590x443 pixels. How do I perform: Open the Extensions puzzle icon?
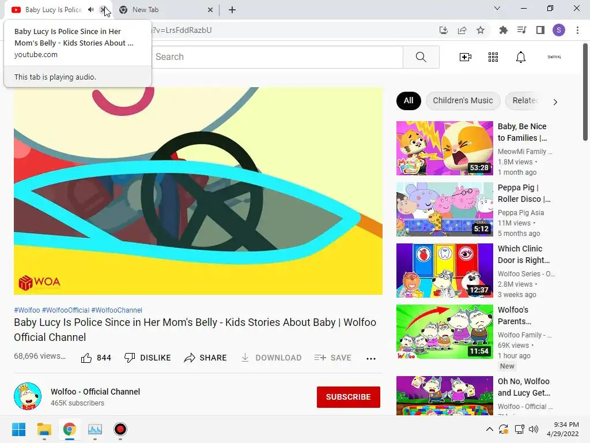point(503,30)
